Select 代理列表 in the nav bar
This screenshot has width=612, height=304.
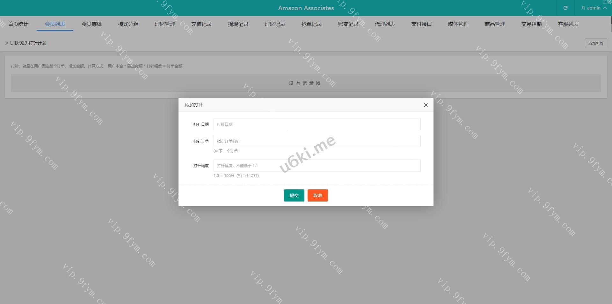385,24
